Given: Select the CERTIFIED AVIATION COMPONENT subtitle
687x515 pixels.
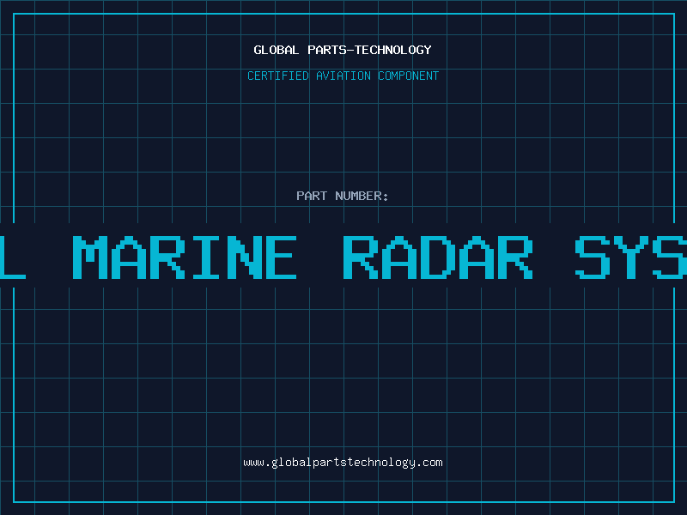Looking at the screenshot, I should coord(343,76).
